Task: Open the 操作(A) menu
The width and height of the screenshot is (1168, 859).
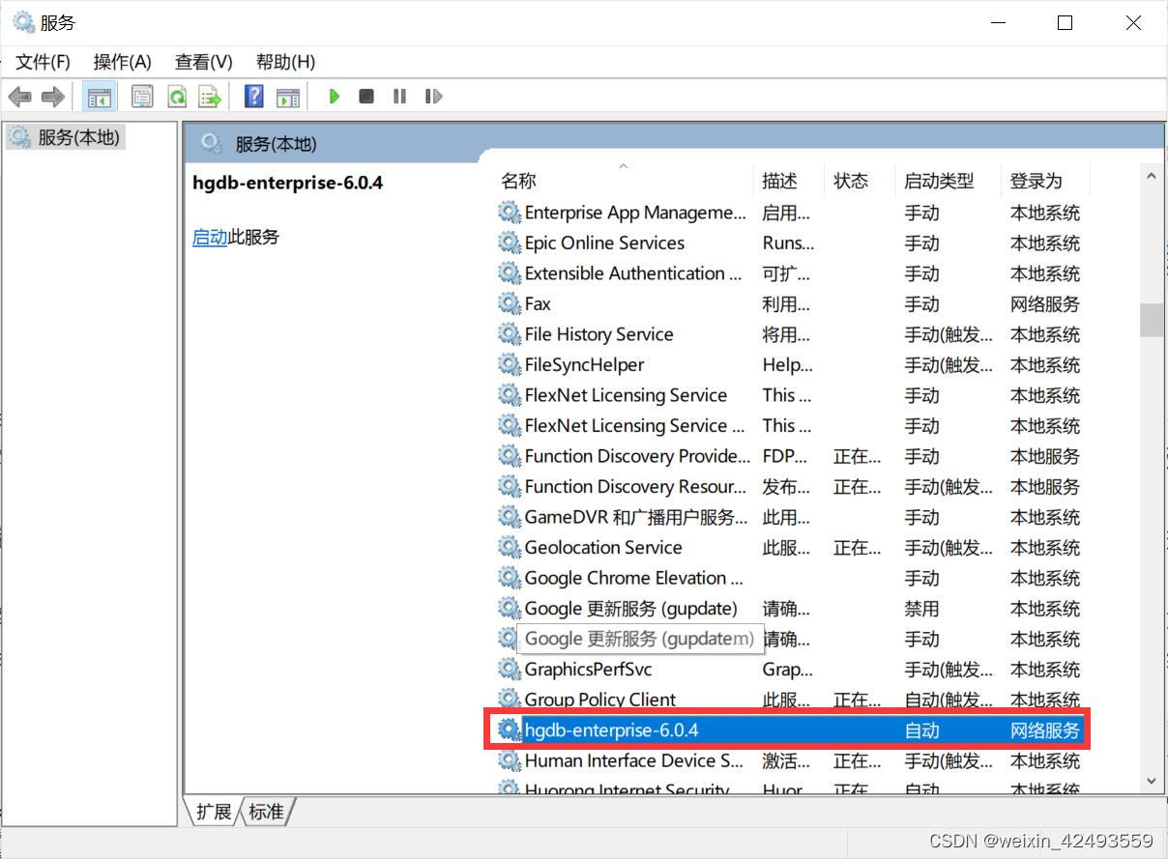Action: (122, 62)
